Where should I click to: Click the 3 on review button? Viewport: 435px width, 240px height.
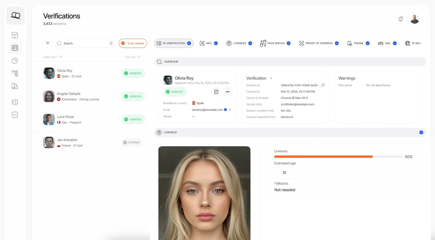tap(133, 43)
